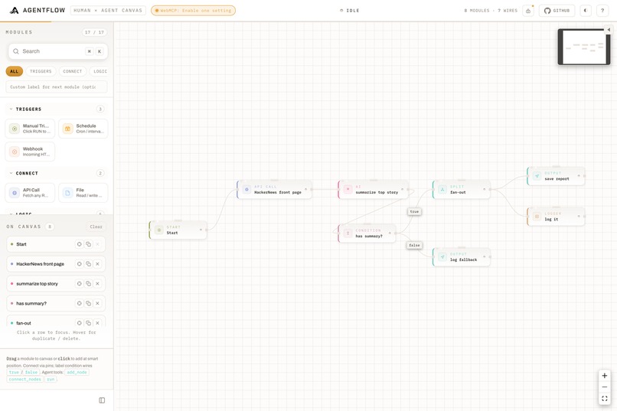
Task: Select HackerNews front page list row
Action: click(56, 264)
